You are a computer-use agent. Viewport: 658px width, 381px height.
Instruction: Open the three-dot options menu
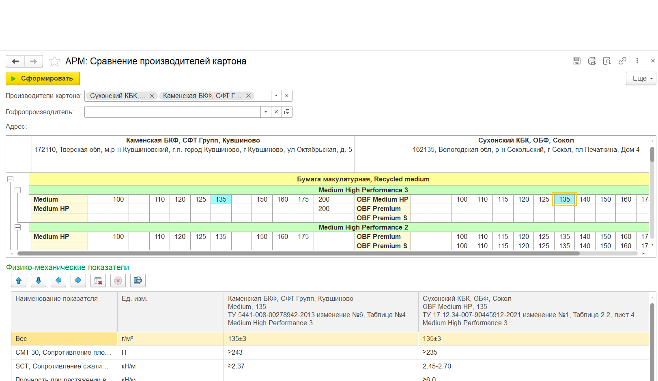(637, 61)
